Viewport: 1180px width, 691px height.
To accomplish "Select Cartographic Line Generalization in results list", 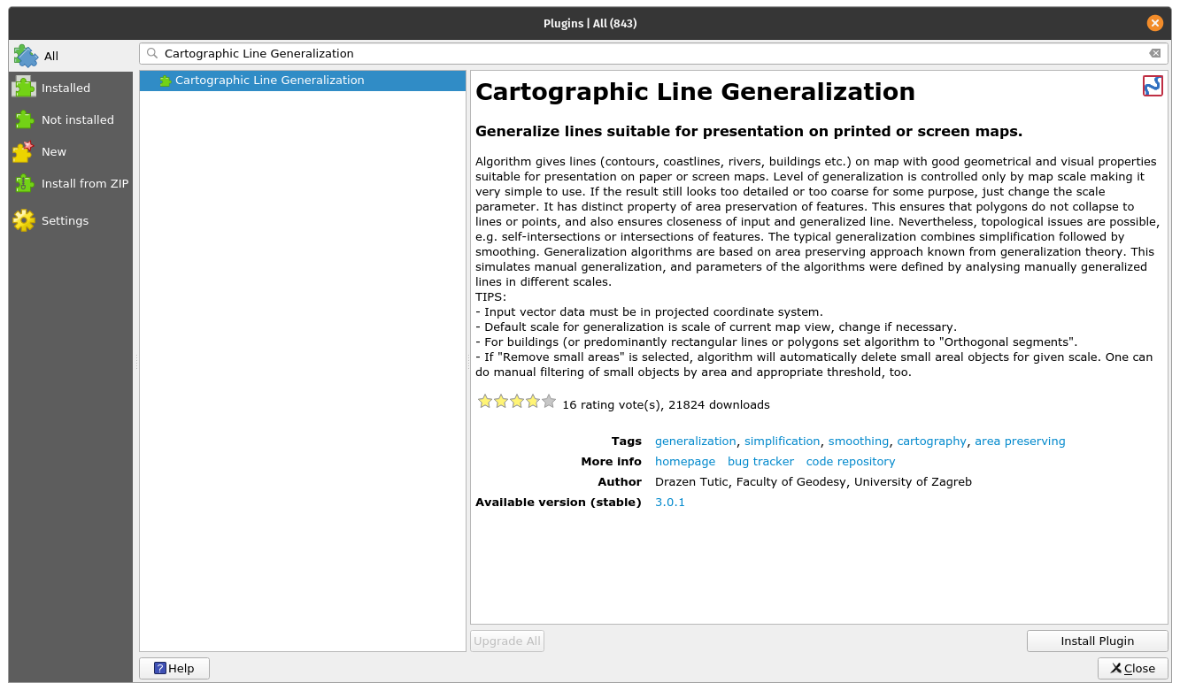I will tap(269, 81).
